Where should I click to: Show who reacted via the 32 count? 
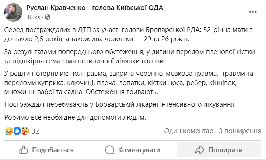click(35, 131)
